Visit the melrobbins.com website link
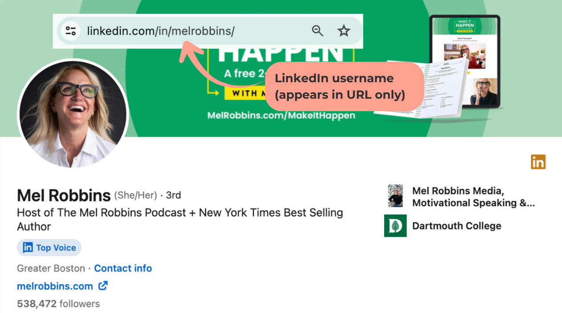This screenshot has width=562, height=313. [55, 286]
